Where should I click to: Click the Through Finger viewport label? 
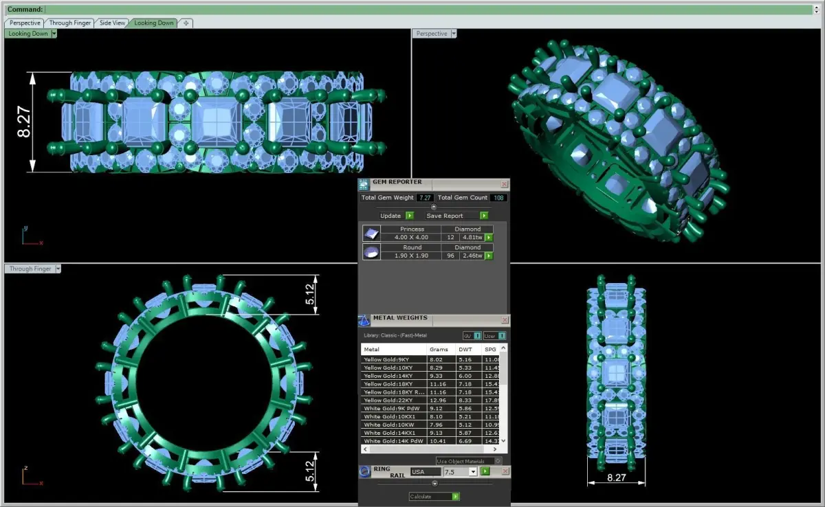click(x=30, y=269)
